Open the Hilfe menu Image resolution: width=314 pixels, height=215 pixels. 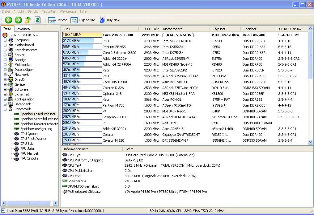pos(83,11)
